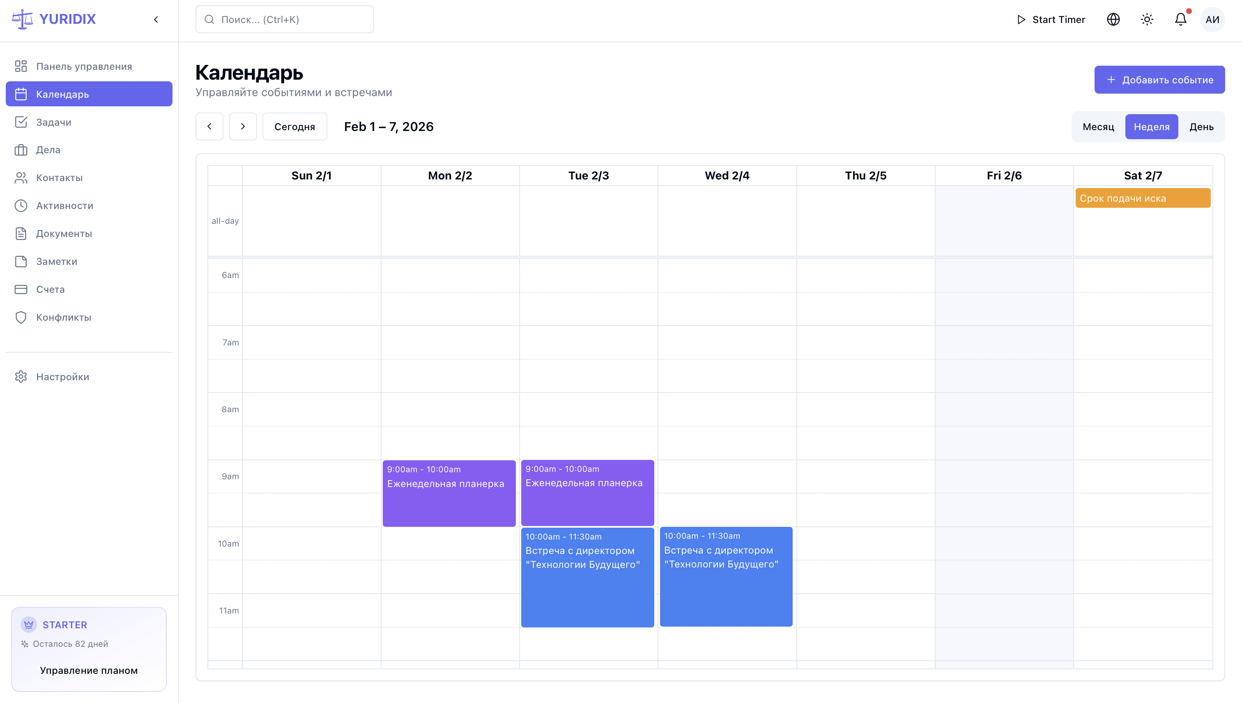Go to previous week arrow
The image size is (1242, 703).
tap(209, 126)
